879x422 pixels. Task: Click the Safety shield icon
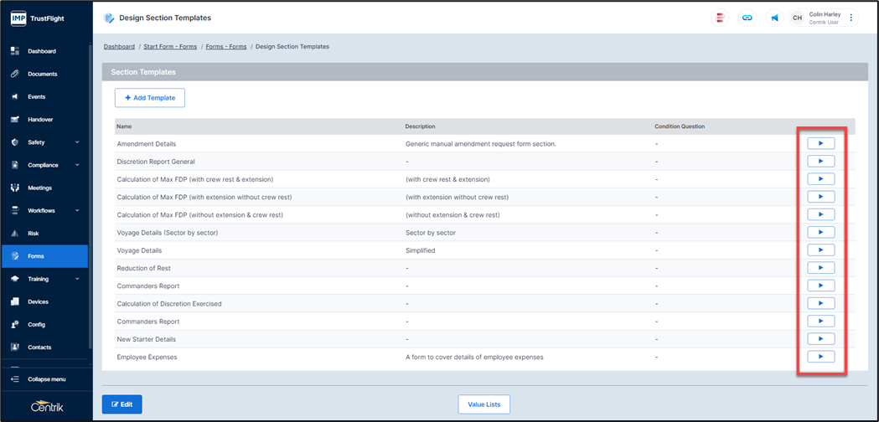point(15,142)
